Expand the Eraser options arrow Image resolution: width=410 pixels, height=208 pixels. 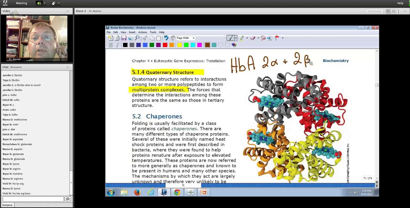tap(258, 38)
